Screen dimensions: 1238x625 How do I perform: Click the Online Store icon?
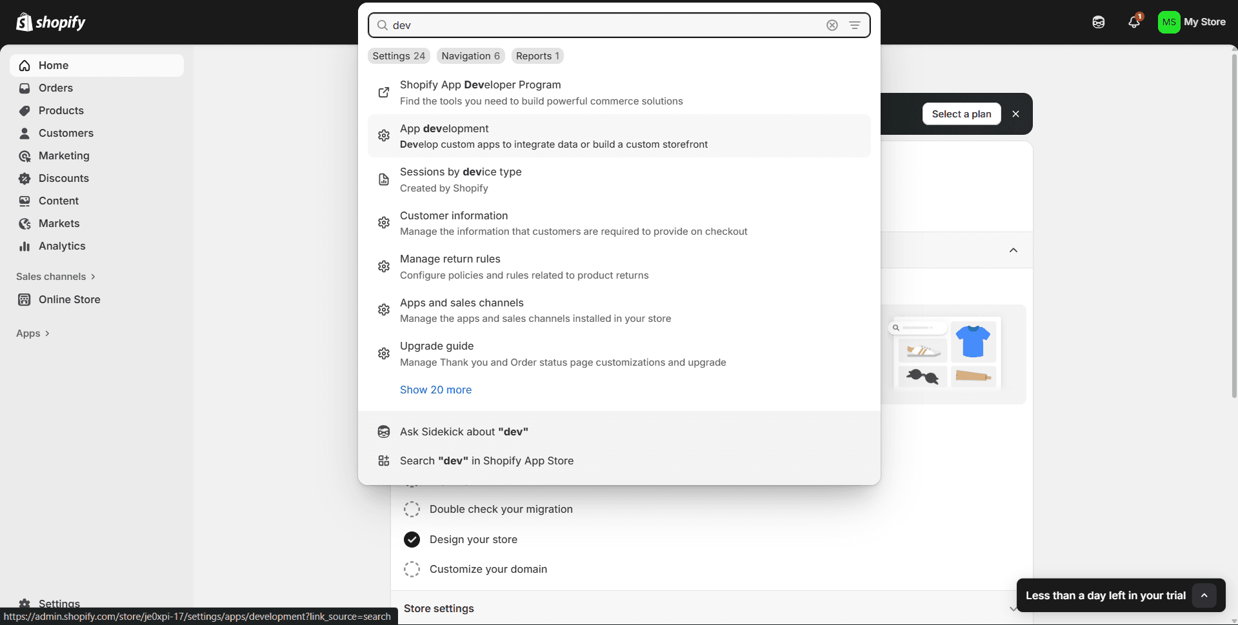click(25, 299)
